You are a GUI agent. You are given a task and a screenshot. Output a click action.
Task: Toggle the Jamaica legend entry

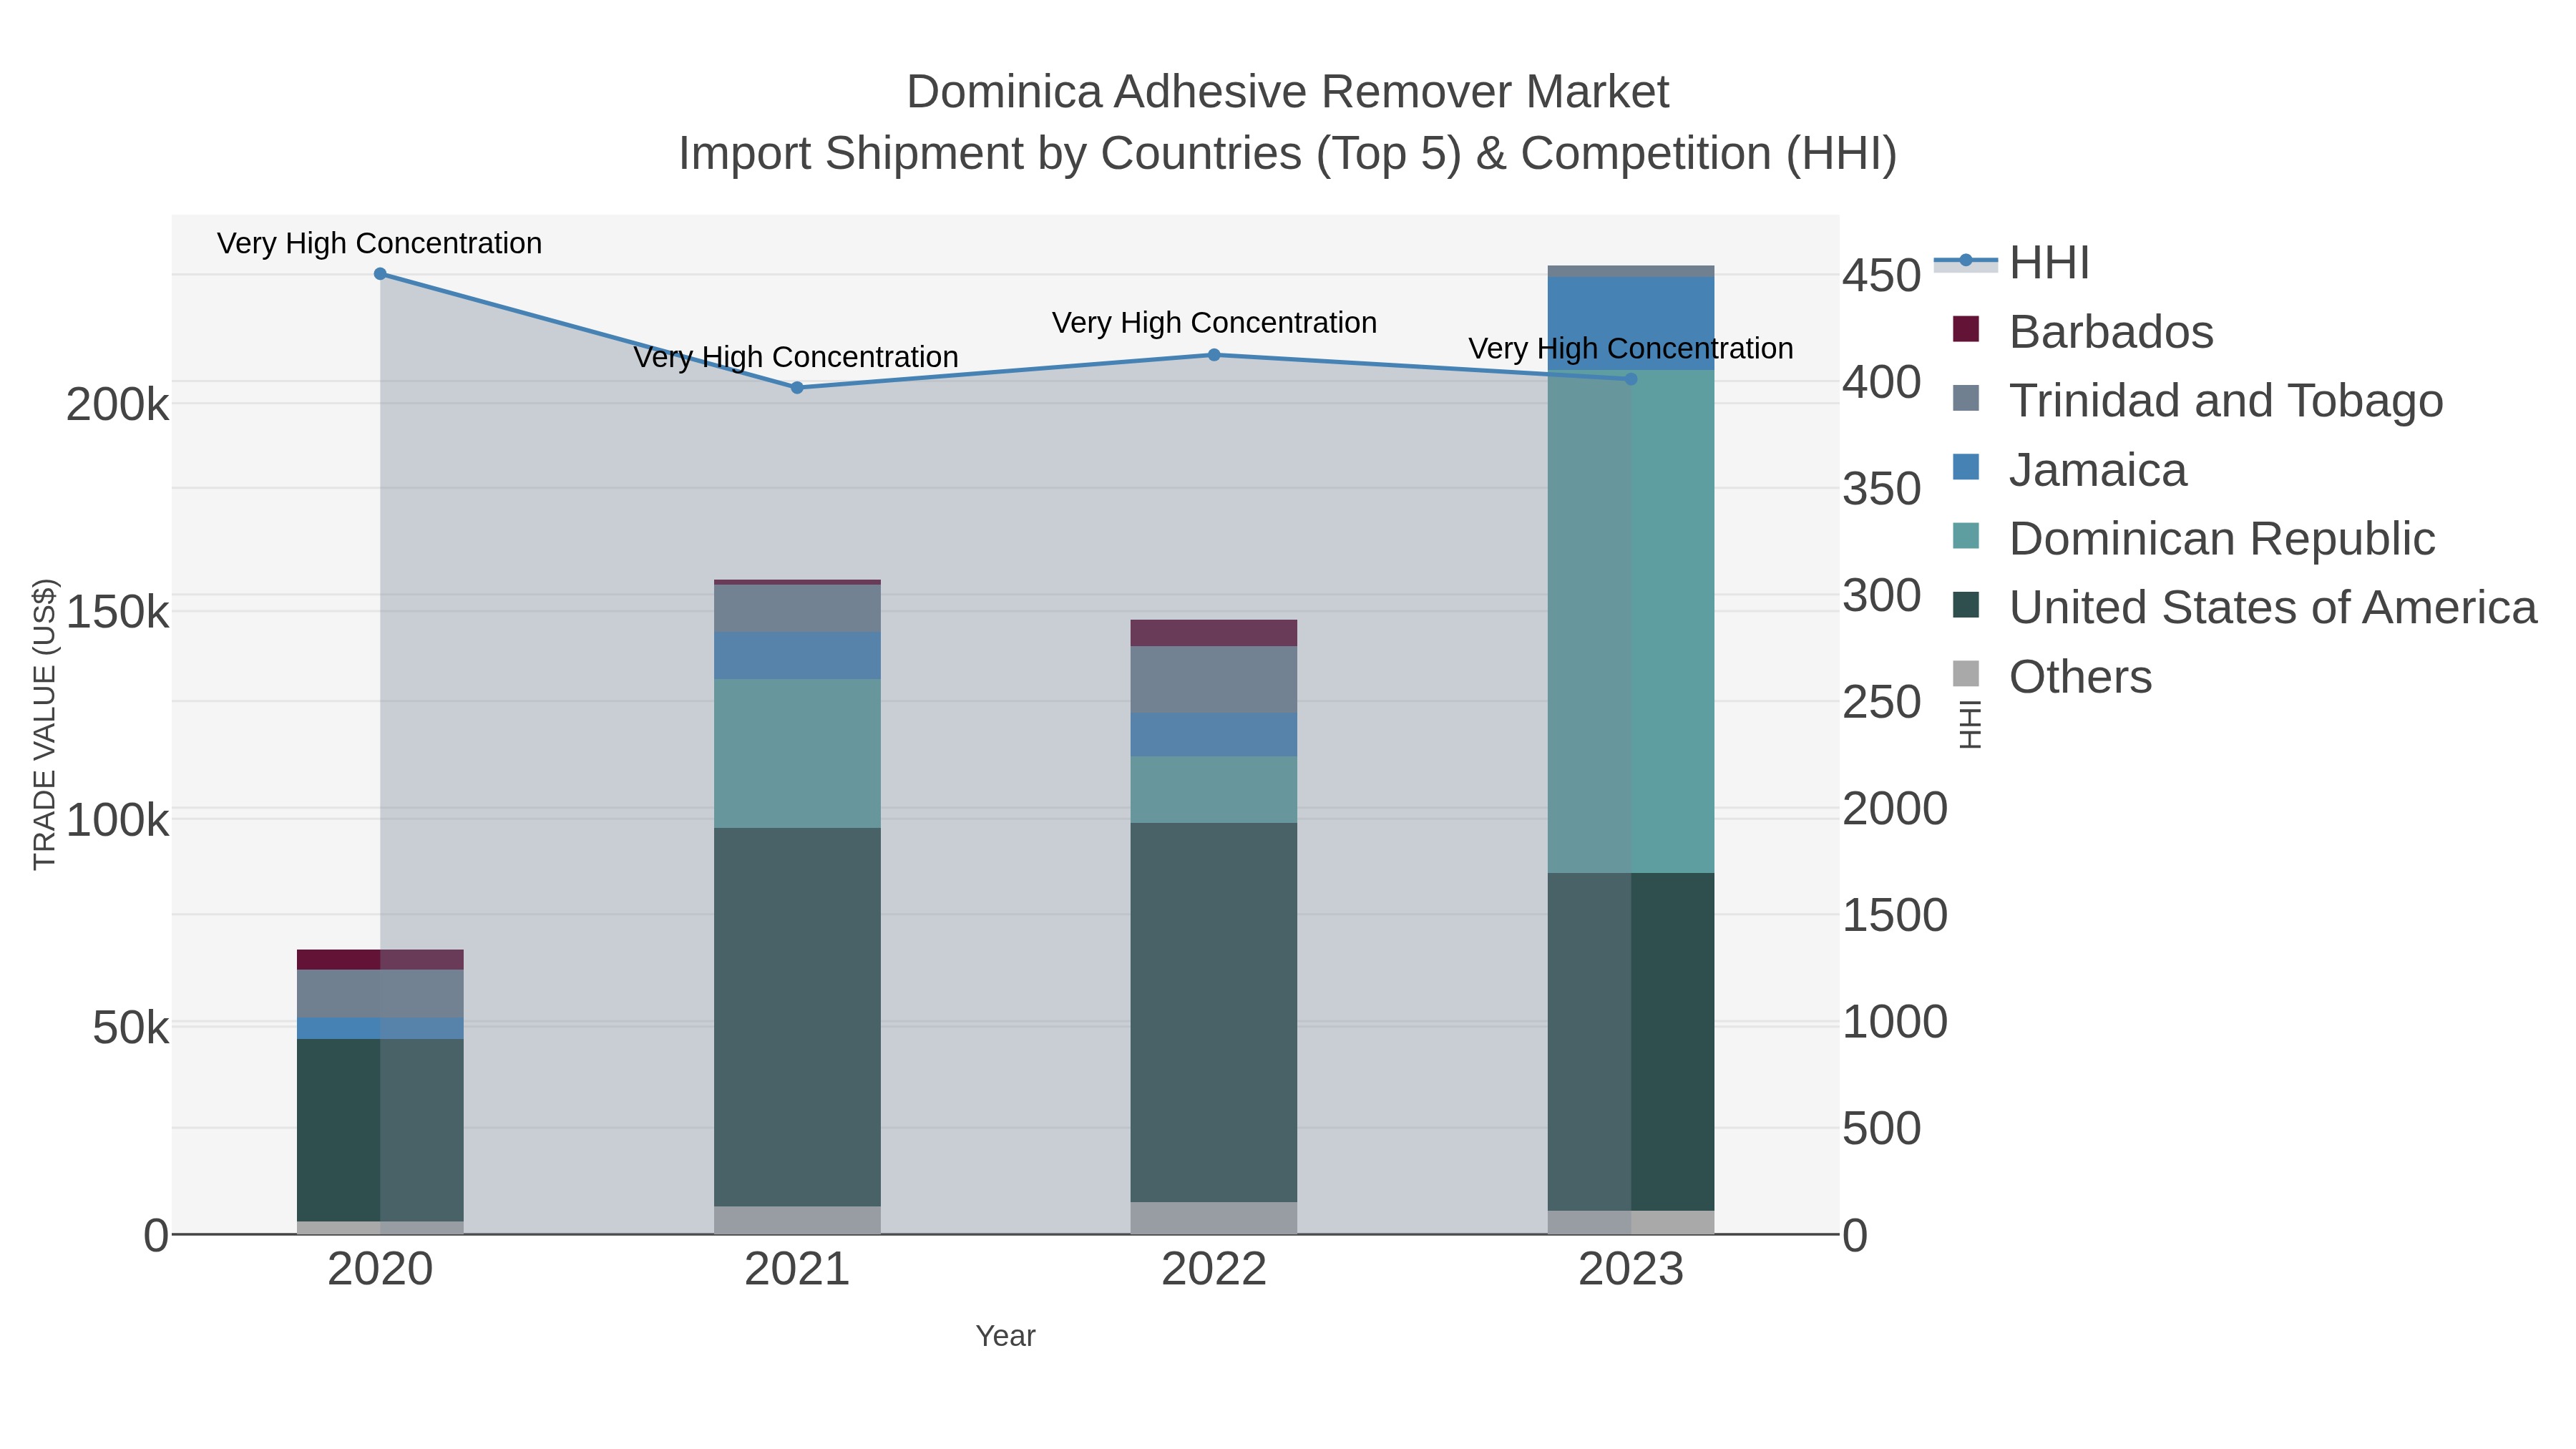(2070, 470)
